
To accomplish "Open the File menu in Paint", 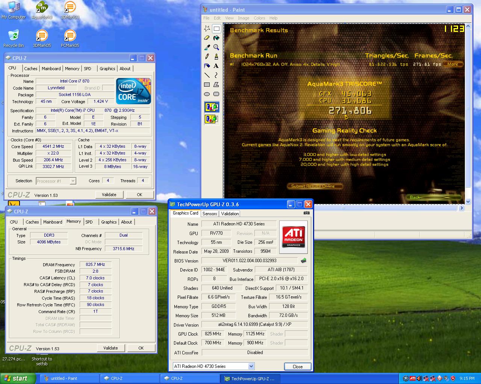I will pos(206,18).
